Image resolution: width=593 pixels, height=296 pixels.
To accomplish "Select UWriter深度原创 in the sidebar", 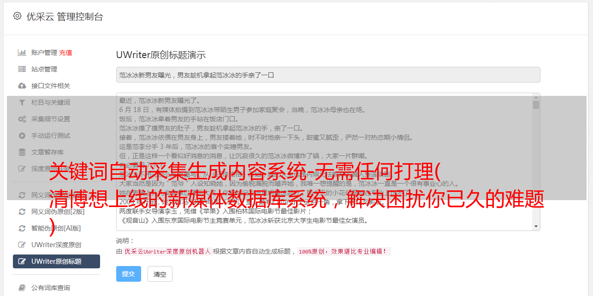I will point(56,245).
